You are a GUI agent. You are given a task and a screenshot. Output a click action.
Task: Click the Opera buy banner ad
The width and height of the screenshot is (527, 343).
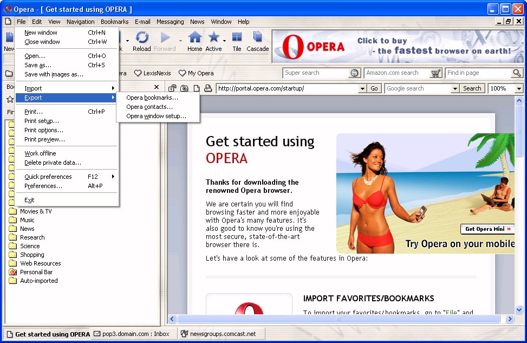pyautogui.click(x=398, y=47)
